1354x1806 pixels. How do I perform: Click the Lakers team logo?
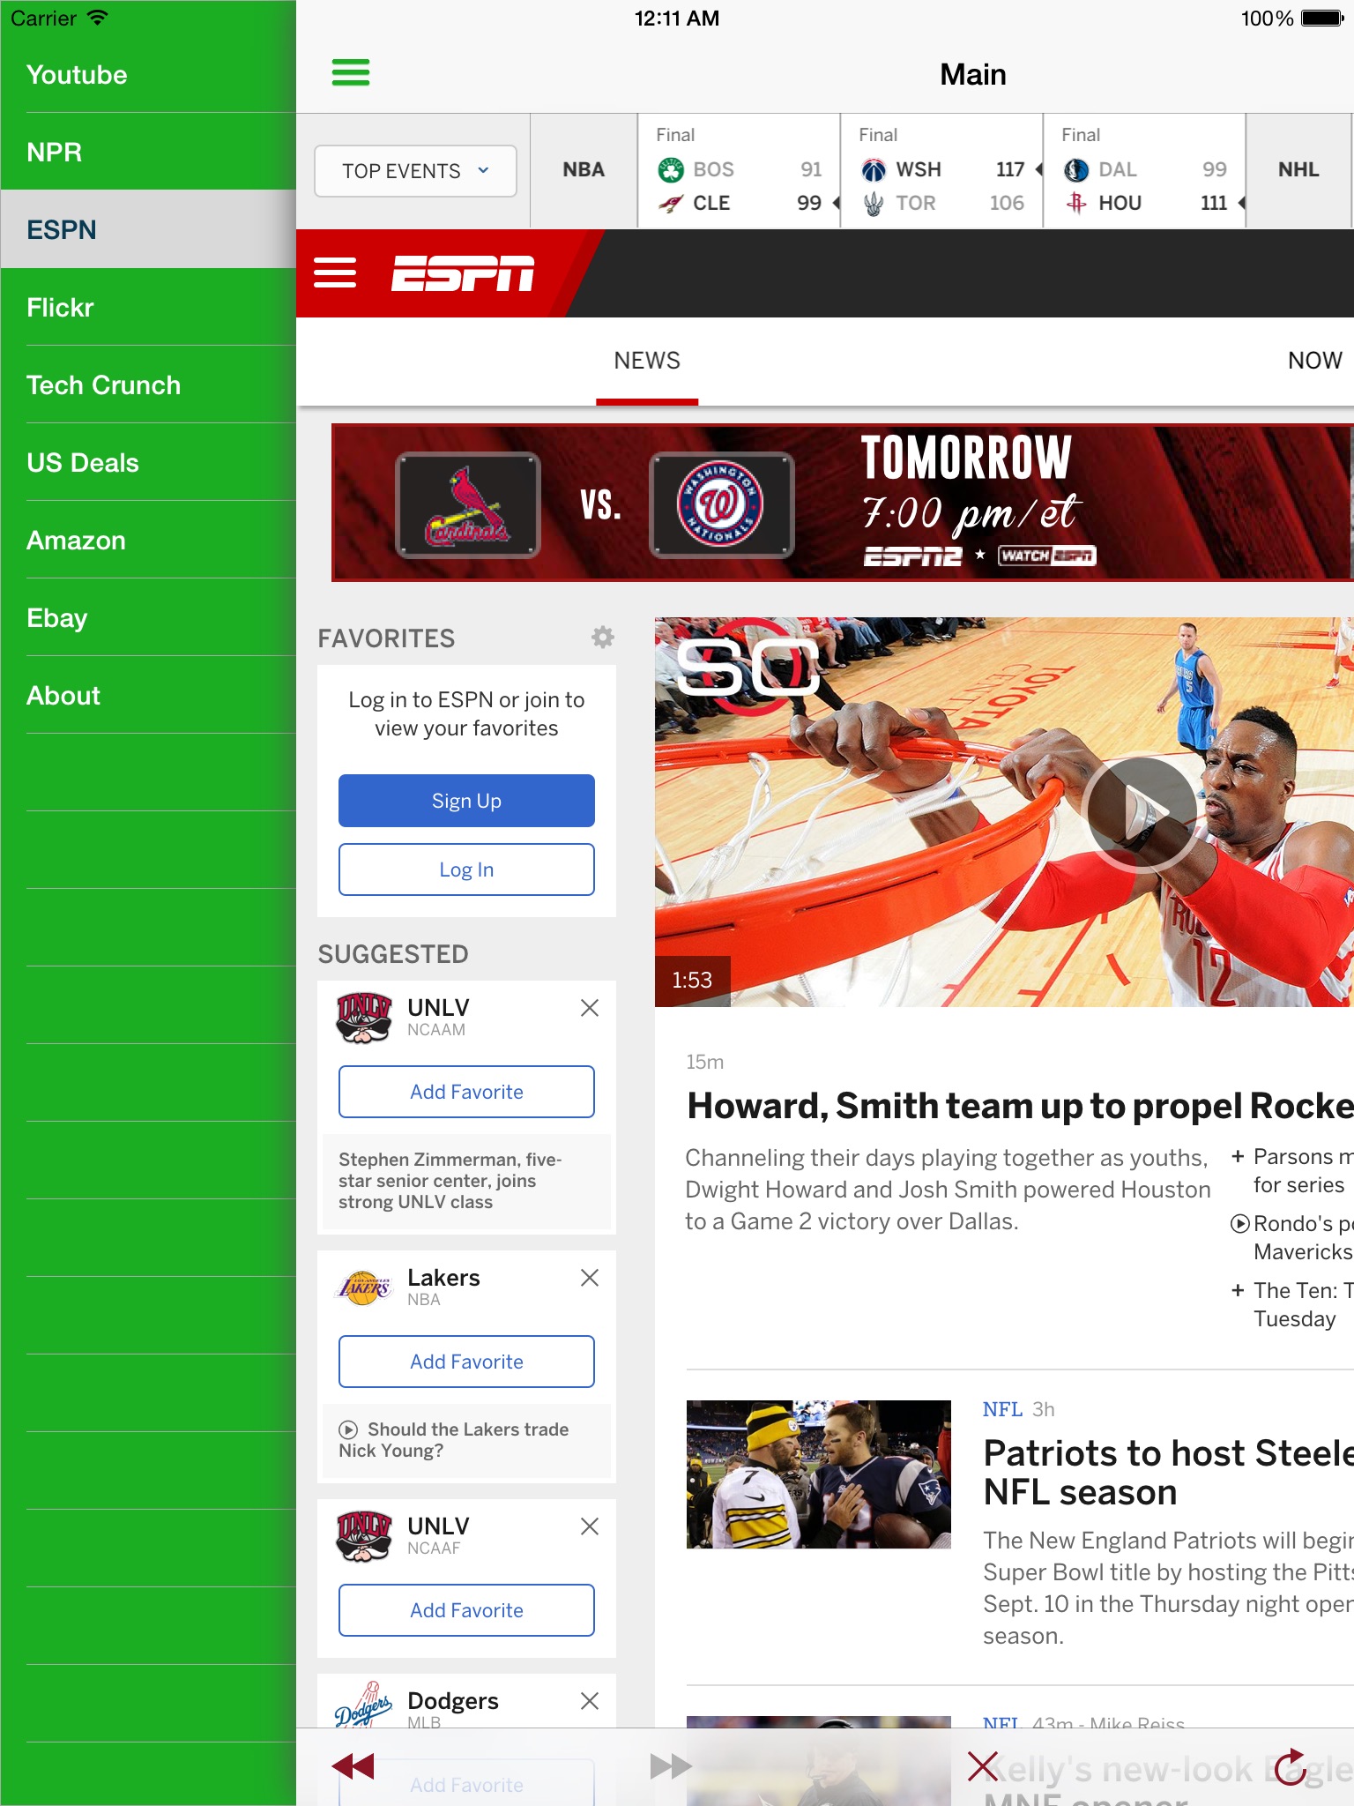(364, 1287)
